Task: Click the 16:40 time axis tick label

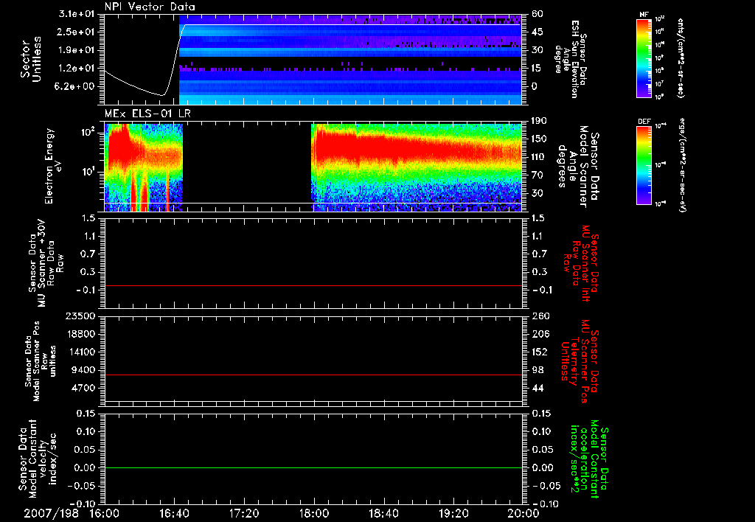Action: click(x=174, y=513)
